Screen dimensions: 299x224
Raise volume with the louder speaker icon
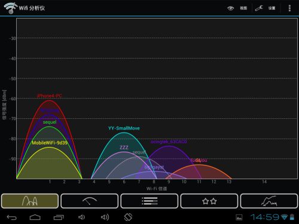click(x=105, y=217)
